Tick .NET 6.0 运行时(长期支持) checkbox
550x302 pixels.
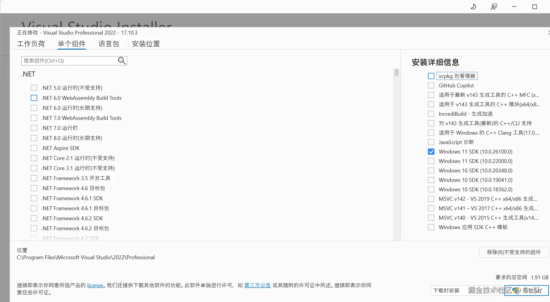[x=34, y=108]
